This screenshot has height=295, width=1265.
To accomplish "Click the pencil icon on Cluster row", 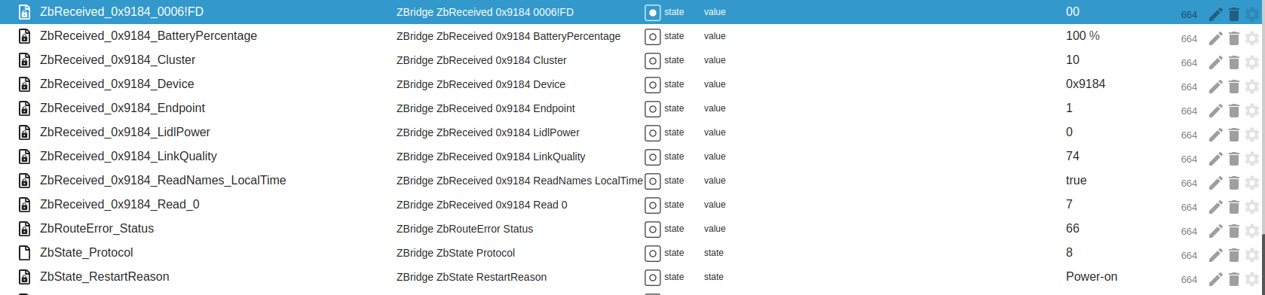I will point(1215,62).
